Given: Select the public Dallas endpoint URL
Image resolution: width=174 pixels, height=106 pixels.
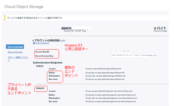Looking at the screenshot, I should pos(105,73).
